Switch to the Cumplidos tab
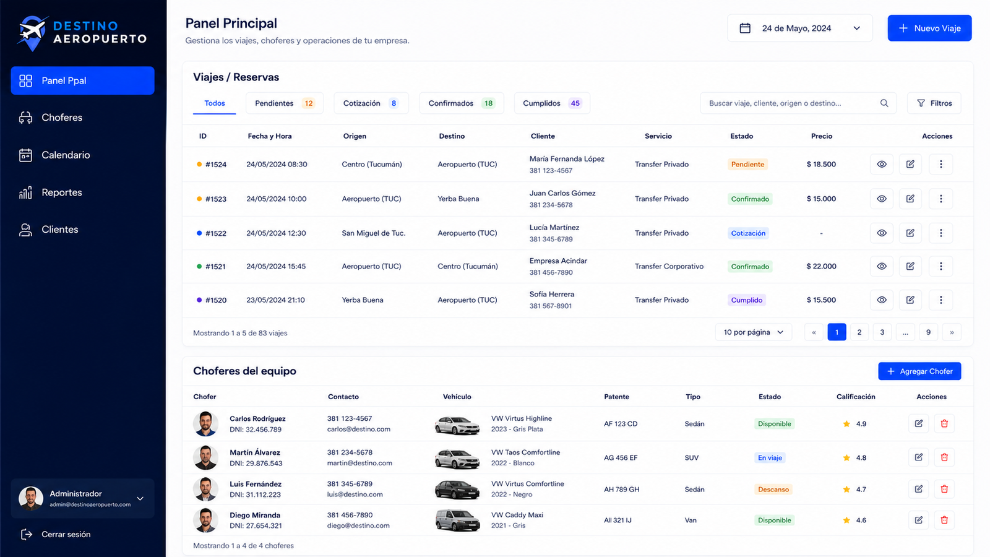 point(552,103)
